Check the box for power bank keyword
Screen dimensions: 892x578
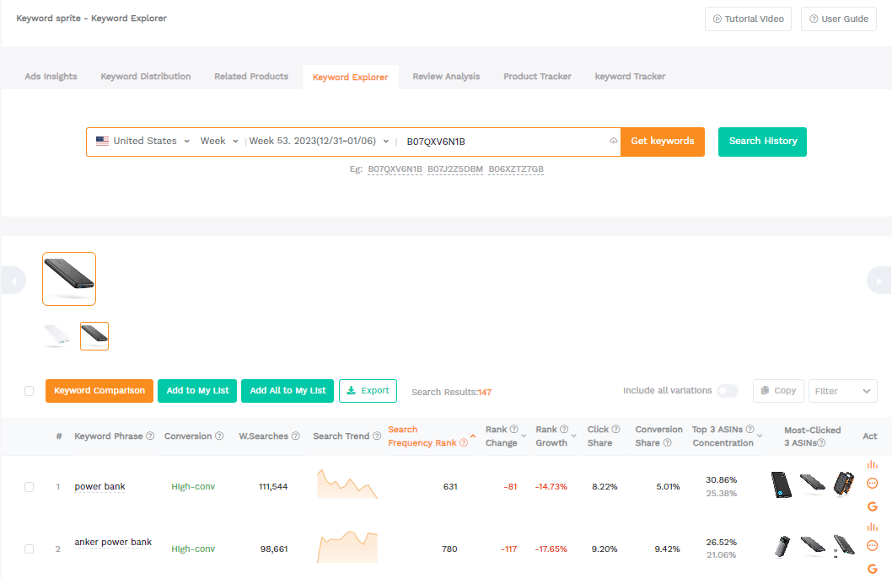coord(30,487)
